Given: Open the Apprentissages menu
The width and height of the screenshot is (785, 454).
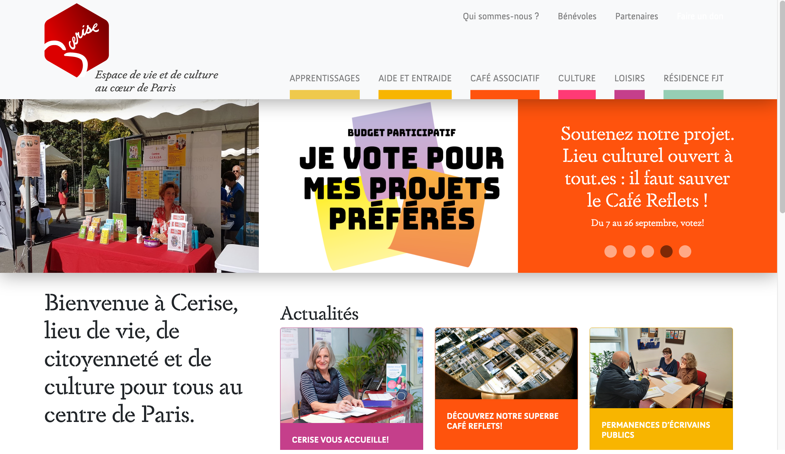Looking at the screenshot, I should click(325, 79).
